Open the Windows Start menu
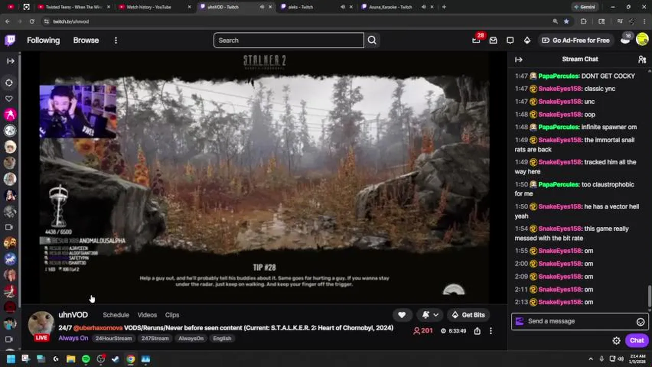This screenshot has height=367, width=652. (x=11, y=359)
